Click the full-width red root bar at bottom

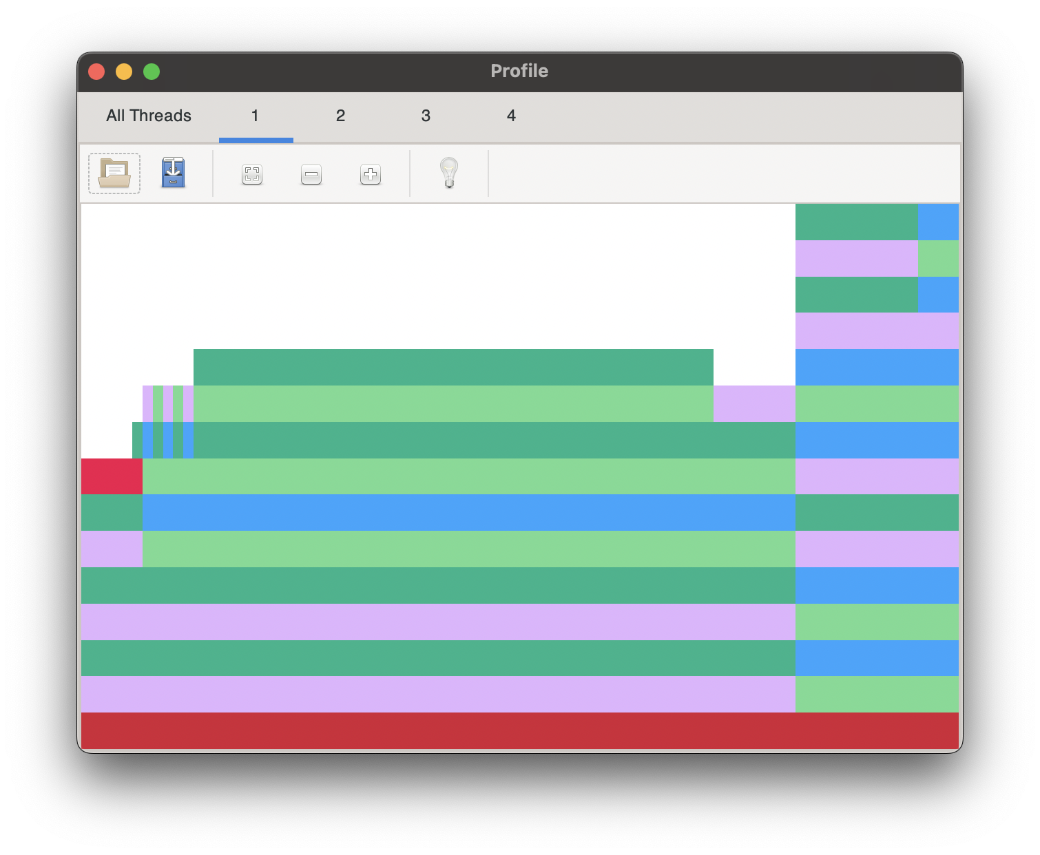(x=519, y=730)
